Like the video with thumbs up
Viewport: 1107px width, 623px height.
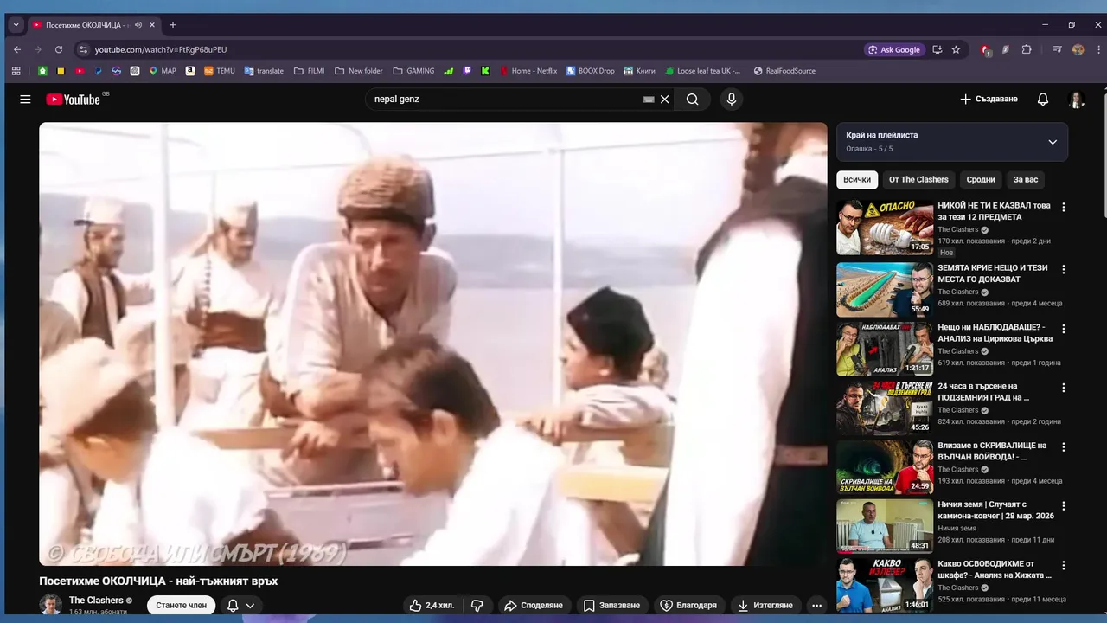coord(432,606)
